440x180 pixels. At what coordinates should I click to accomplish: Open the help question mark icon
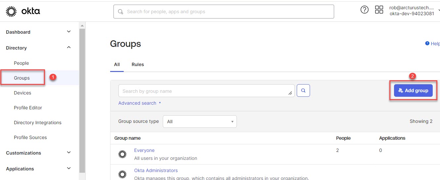364,10
